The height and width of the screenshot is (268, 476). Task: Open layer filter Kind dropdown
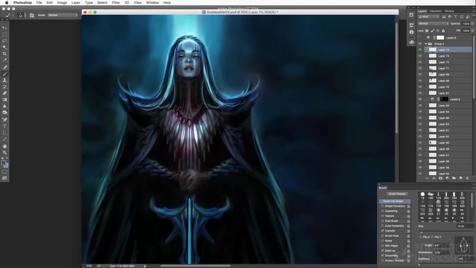pos(429,17)
